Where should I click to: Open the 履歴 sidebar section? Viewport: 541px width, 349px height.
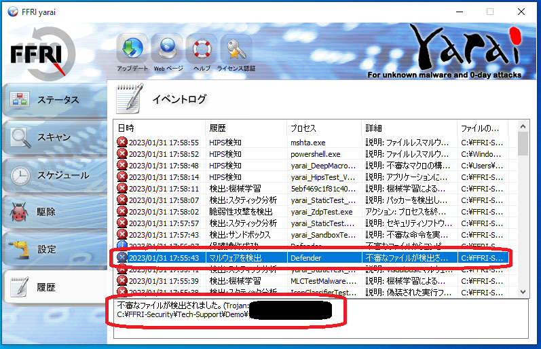pyautogui.click(x=54, y=287)
